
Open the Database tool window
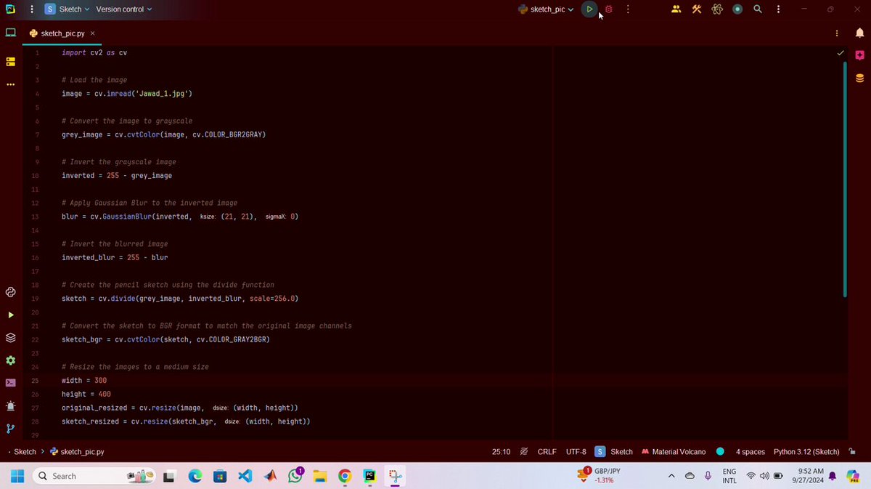[x=859, y=78]
